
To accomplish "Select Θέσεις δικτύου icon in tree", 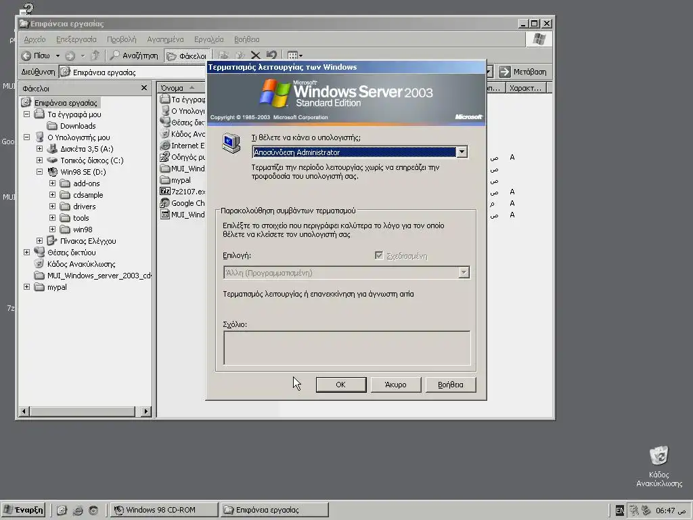I will (39, 252).
